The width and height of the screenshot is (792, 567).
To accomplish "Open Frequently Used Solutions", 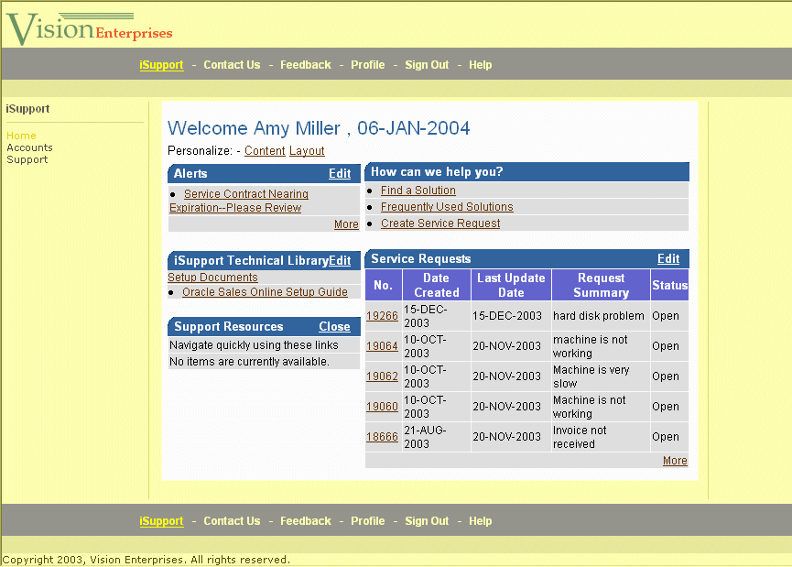I will click(447, 207).
